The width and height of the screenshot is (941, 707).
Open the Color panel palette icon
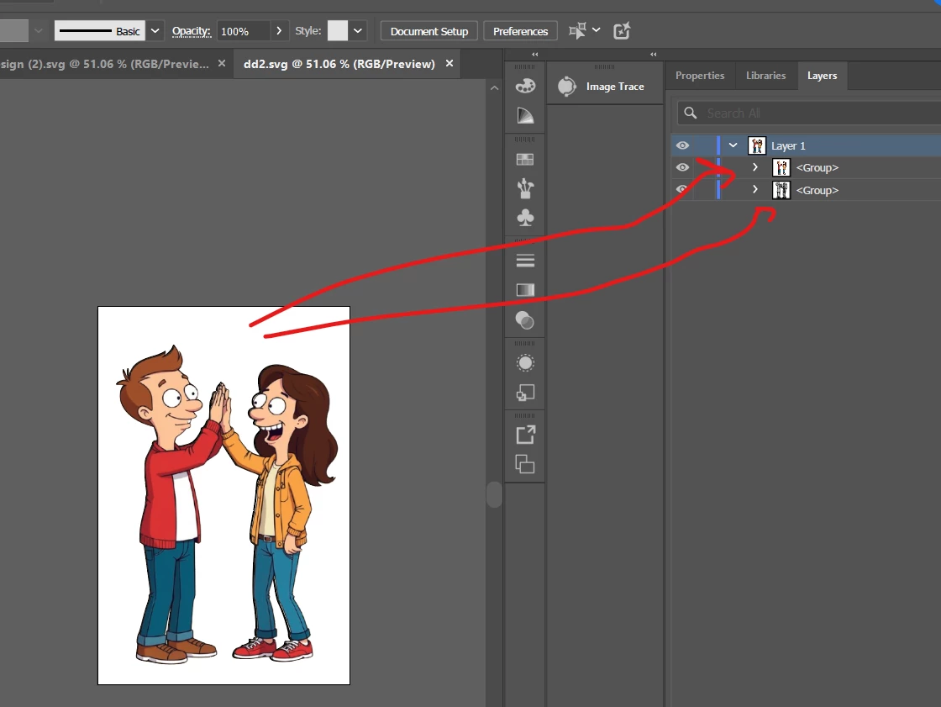tap(525, 87)
